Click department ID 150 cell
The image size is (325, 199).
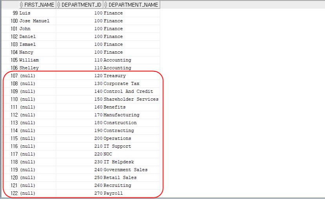click(80, 99)
